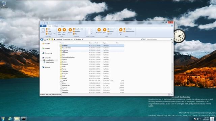
Task: Open the blue File menu button
Action: click(43, 26)
